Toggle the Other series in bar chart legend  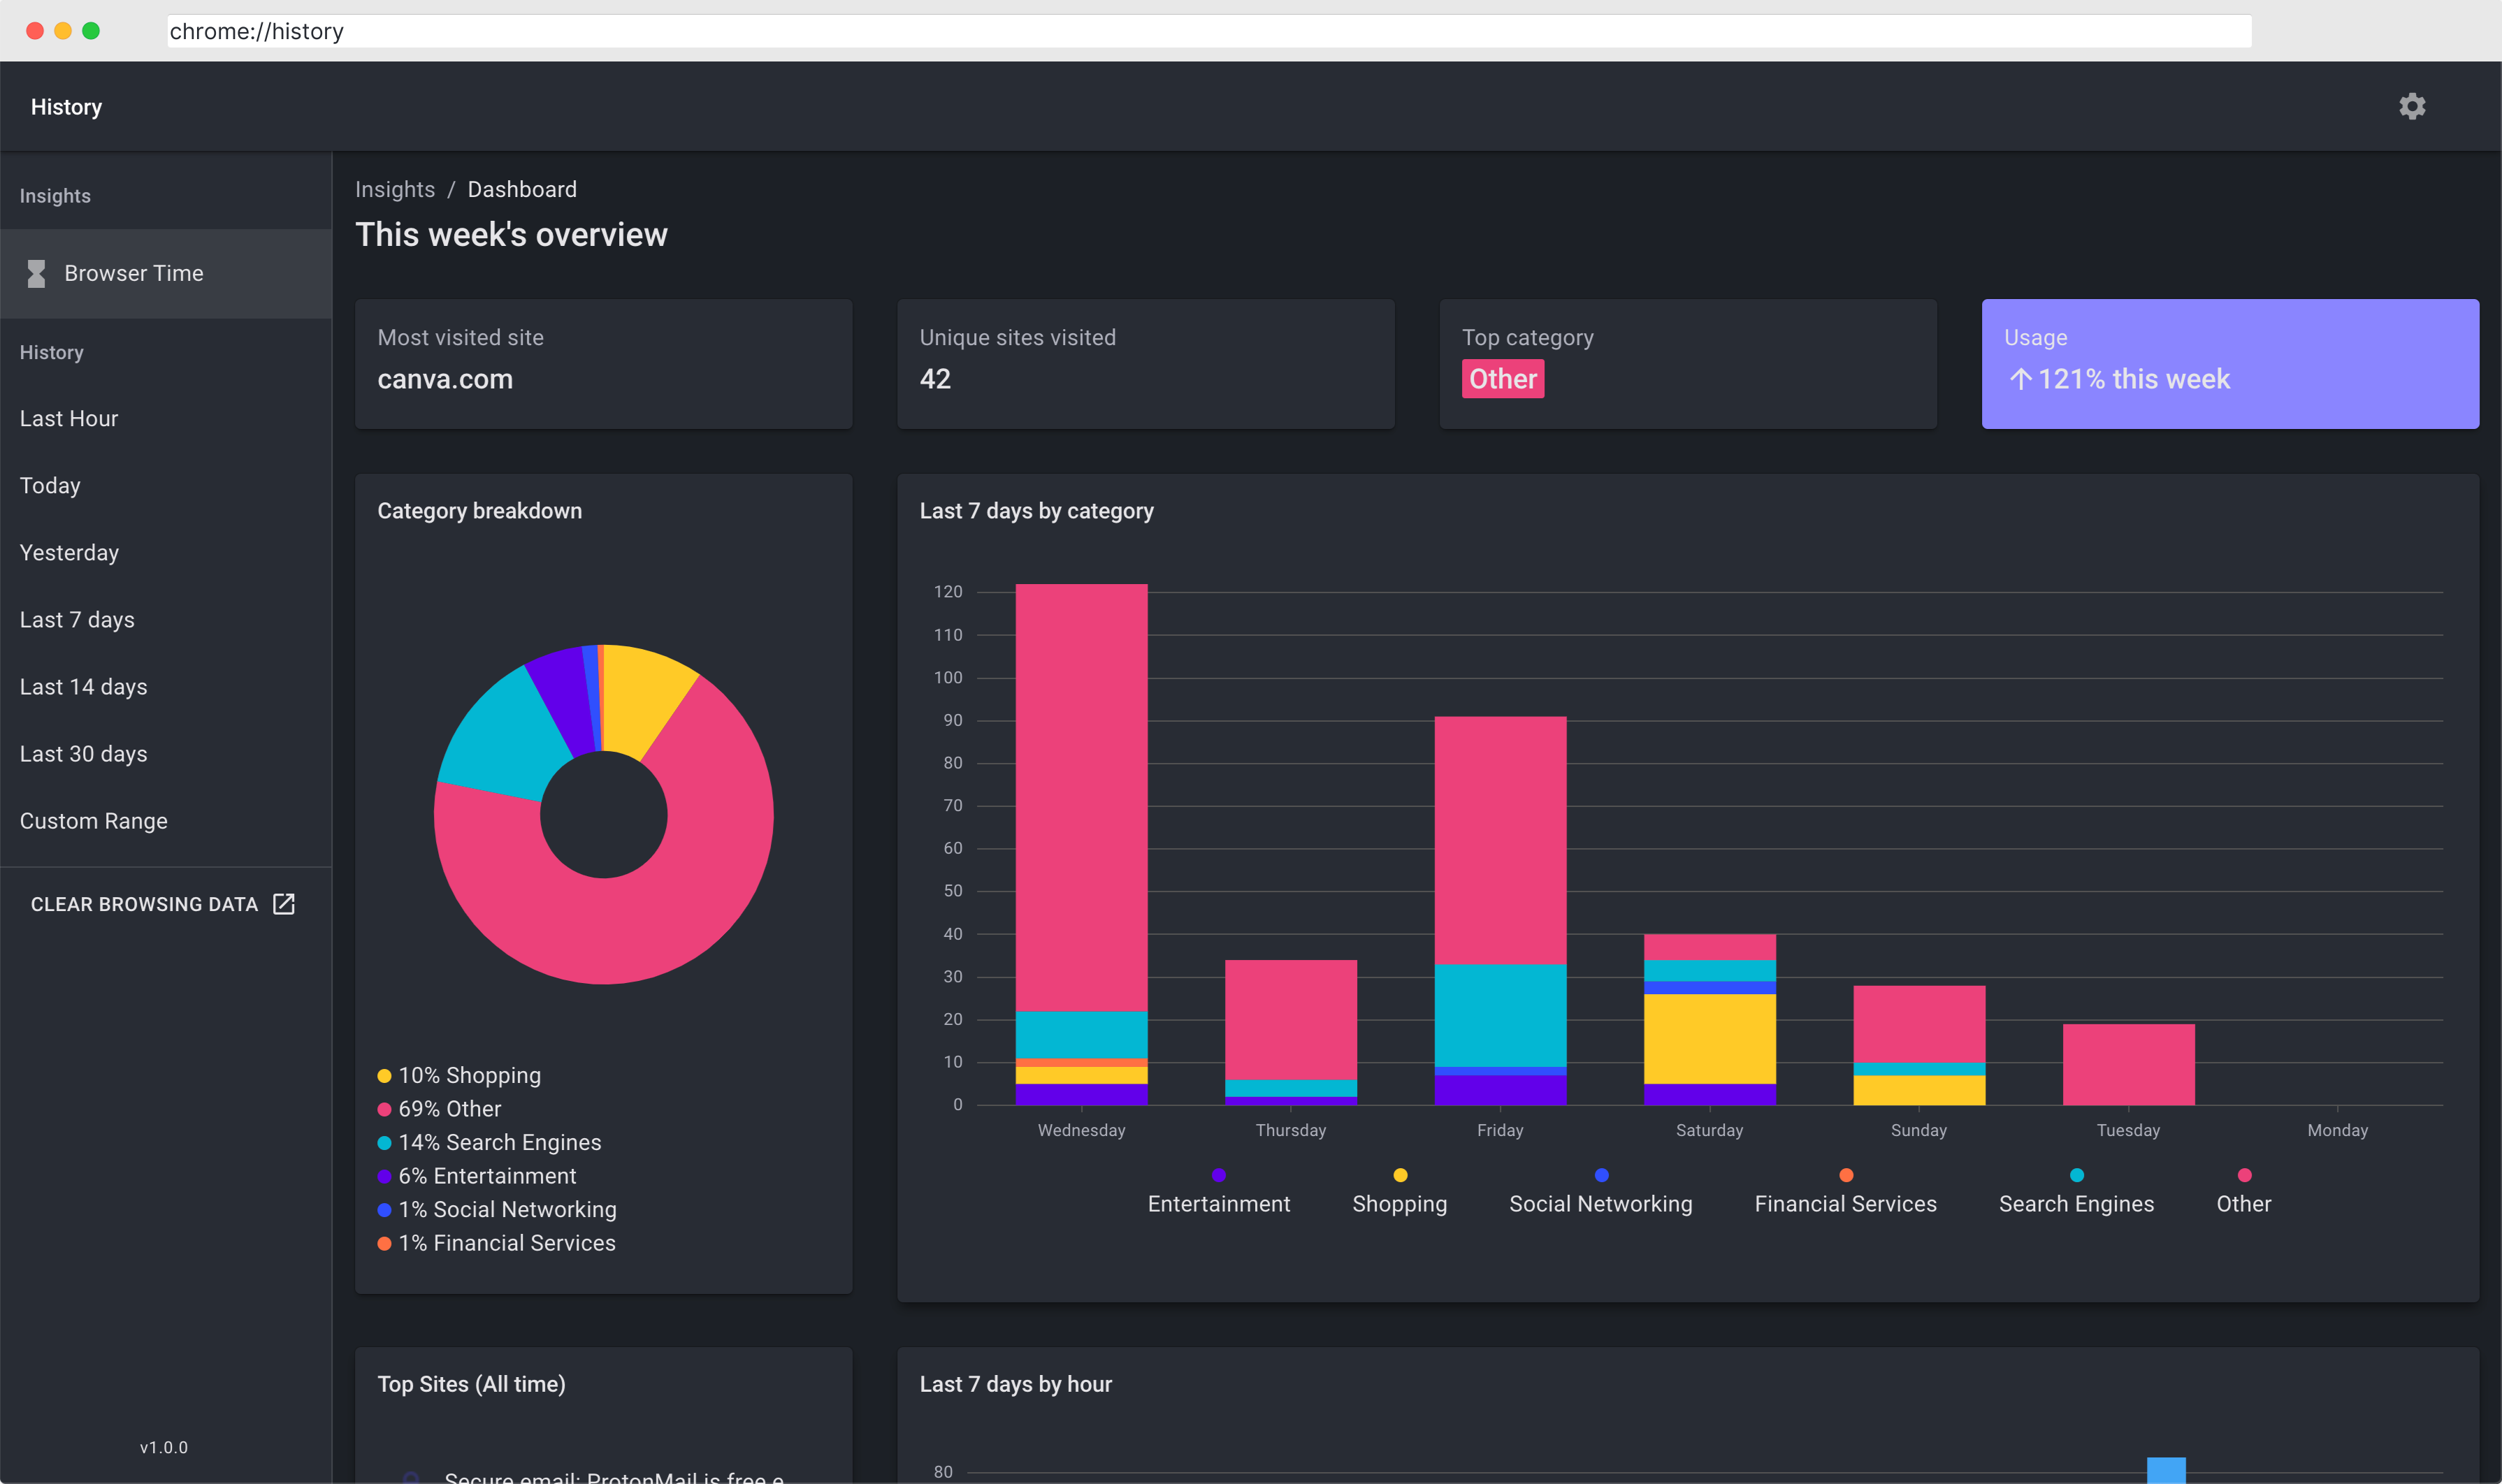pyautogui.click(x=2243, y=1191)
